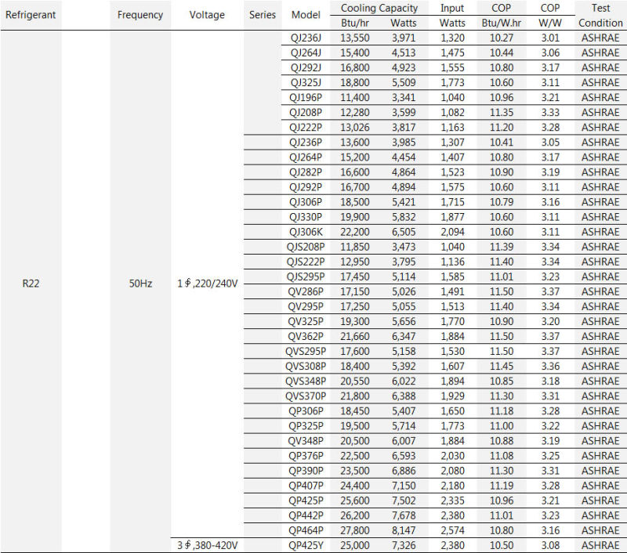
Task: Select model QP464P
Action: click(x=306, y=530)
